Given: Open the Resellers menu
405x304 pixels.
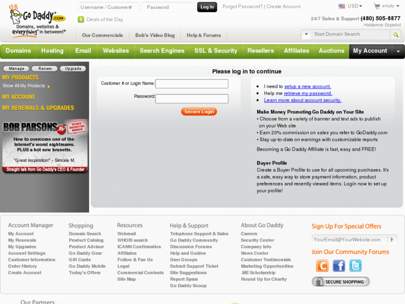Looking at the screenshot, I should [x=261, y=51].
